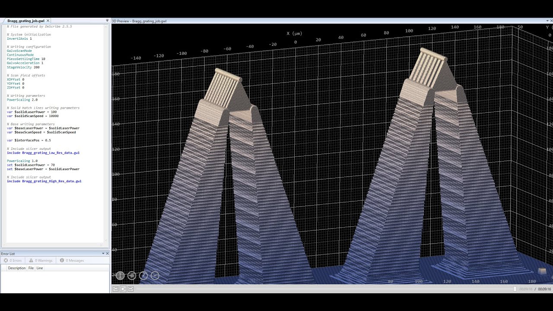Click the elapsed time readout of preview
The height and width of the screenshot is (311, 553).
point(526,289)
